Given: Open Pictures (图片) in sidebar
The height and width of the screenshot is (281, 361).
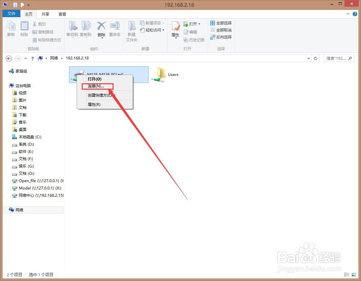Looking at the screenshot, I should tap(20, 100).
